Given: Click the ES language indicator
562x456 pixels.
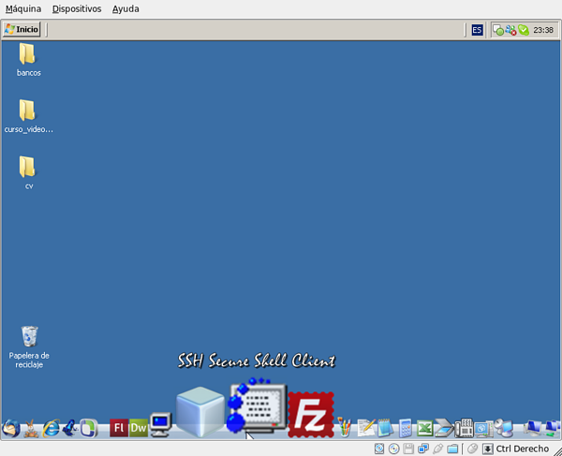Looking at the screenshot, I should click(x=477, y=30).
